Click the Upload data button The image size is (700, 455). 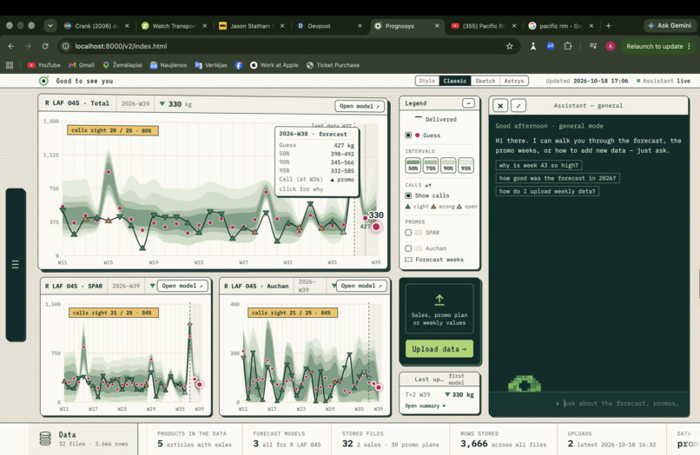(439, 349)
